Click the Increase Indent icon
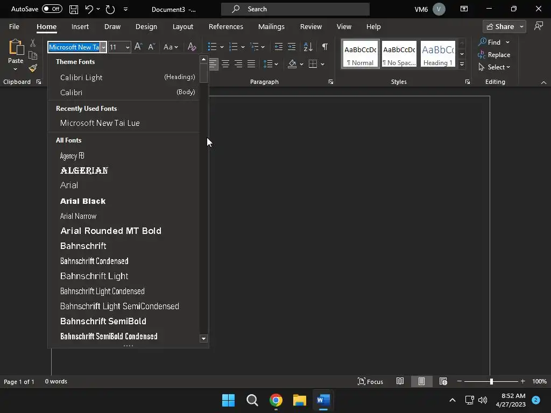Image resolution: width=551 pixels, height=413 pixels. pos(292,47)
